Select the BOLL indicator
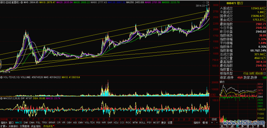This screenshot has height=128, width=267. 142,123
